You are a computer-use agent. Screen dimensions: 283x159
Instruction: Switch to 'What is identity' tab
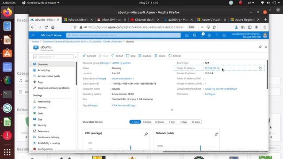78,19
